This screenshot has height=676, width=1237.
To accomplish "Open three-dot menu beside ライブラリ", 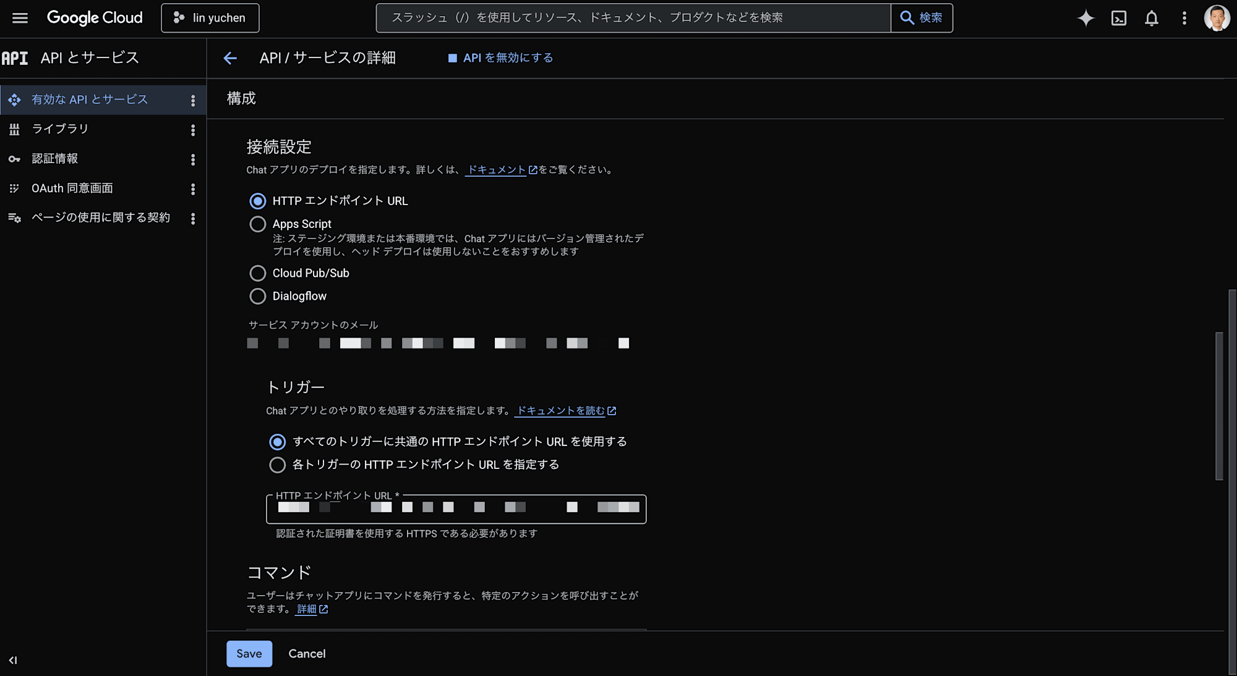I will click(x=193, y=130).
